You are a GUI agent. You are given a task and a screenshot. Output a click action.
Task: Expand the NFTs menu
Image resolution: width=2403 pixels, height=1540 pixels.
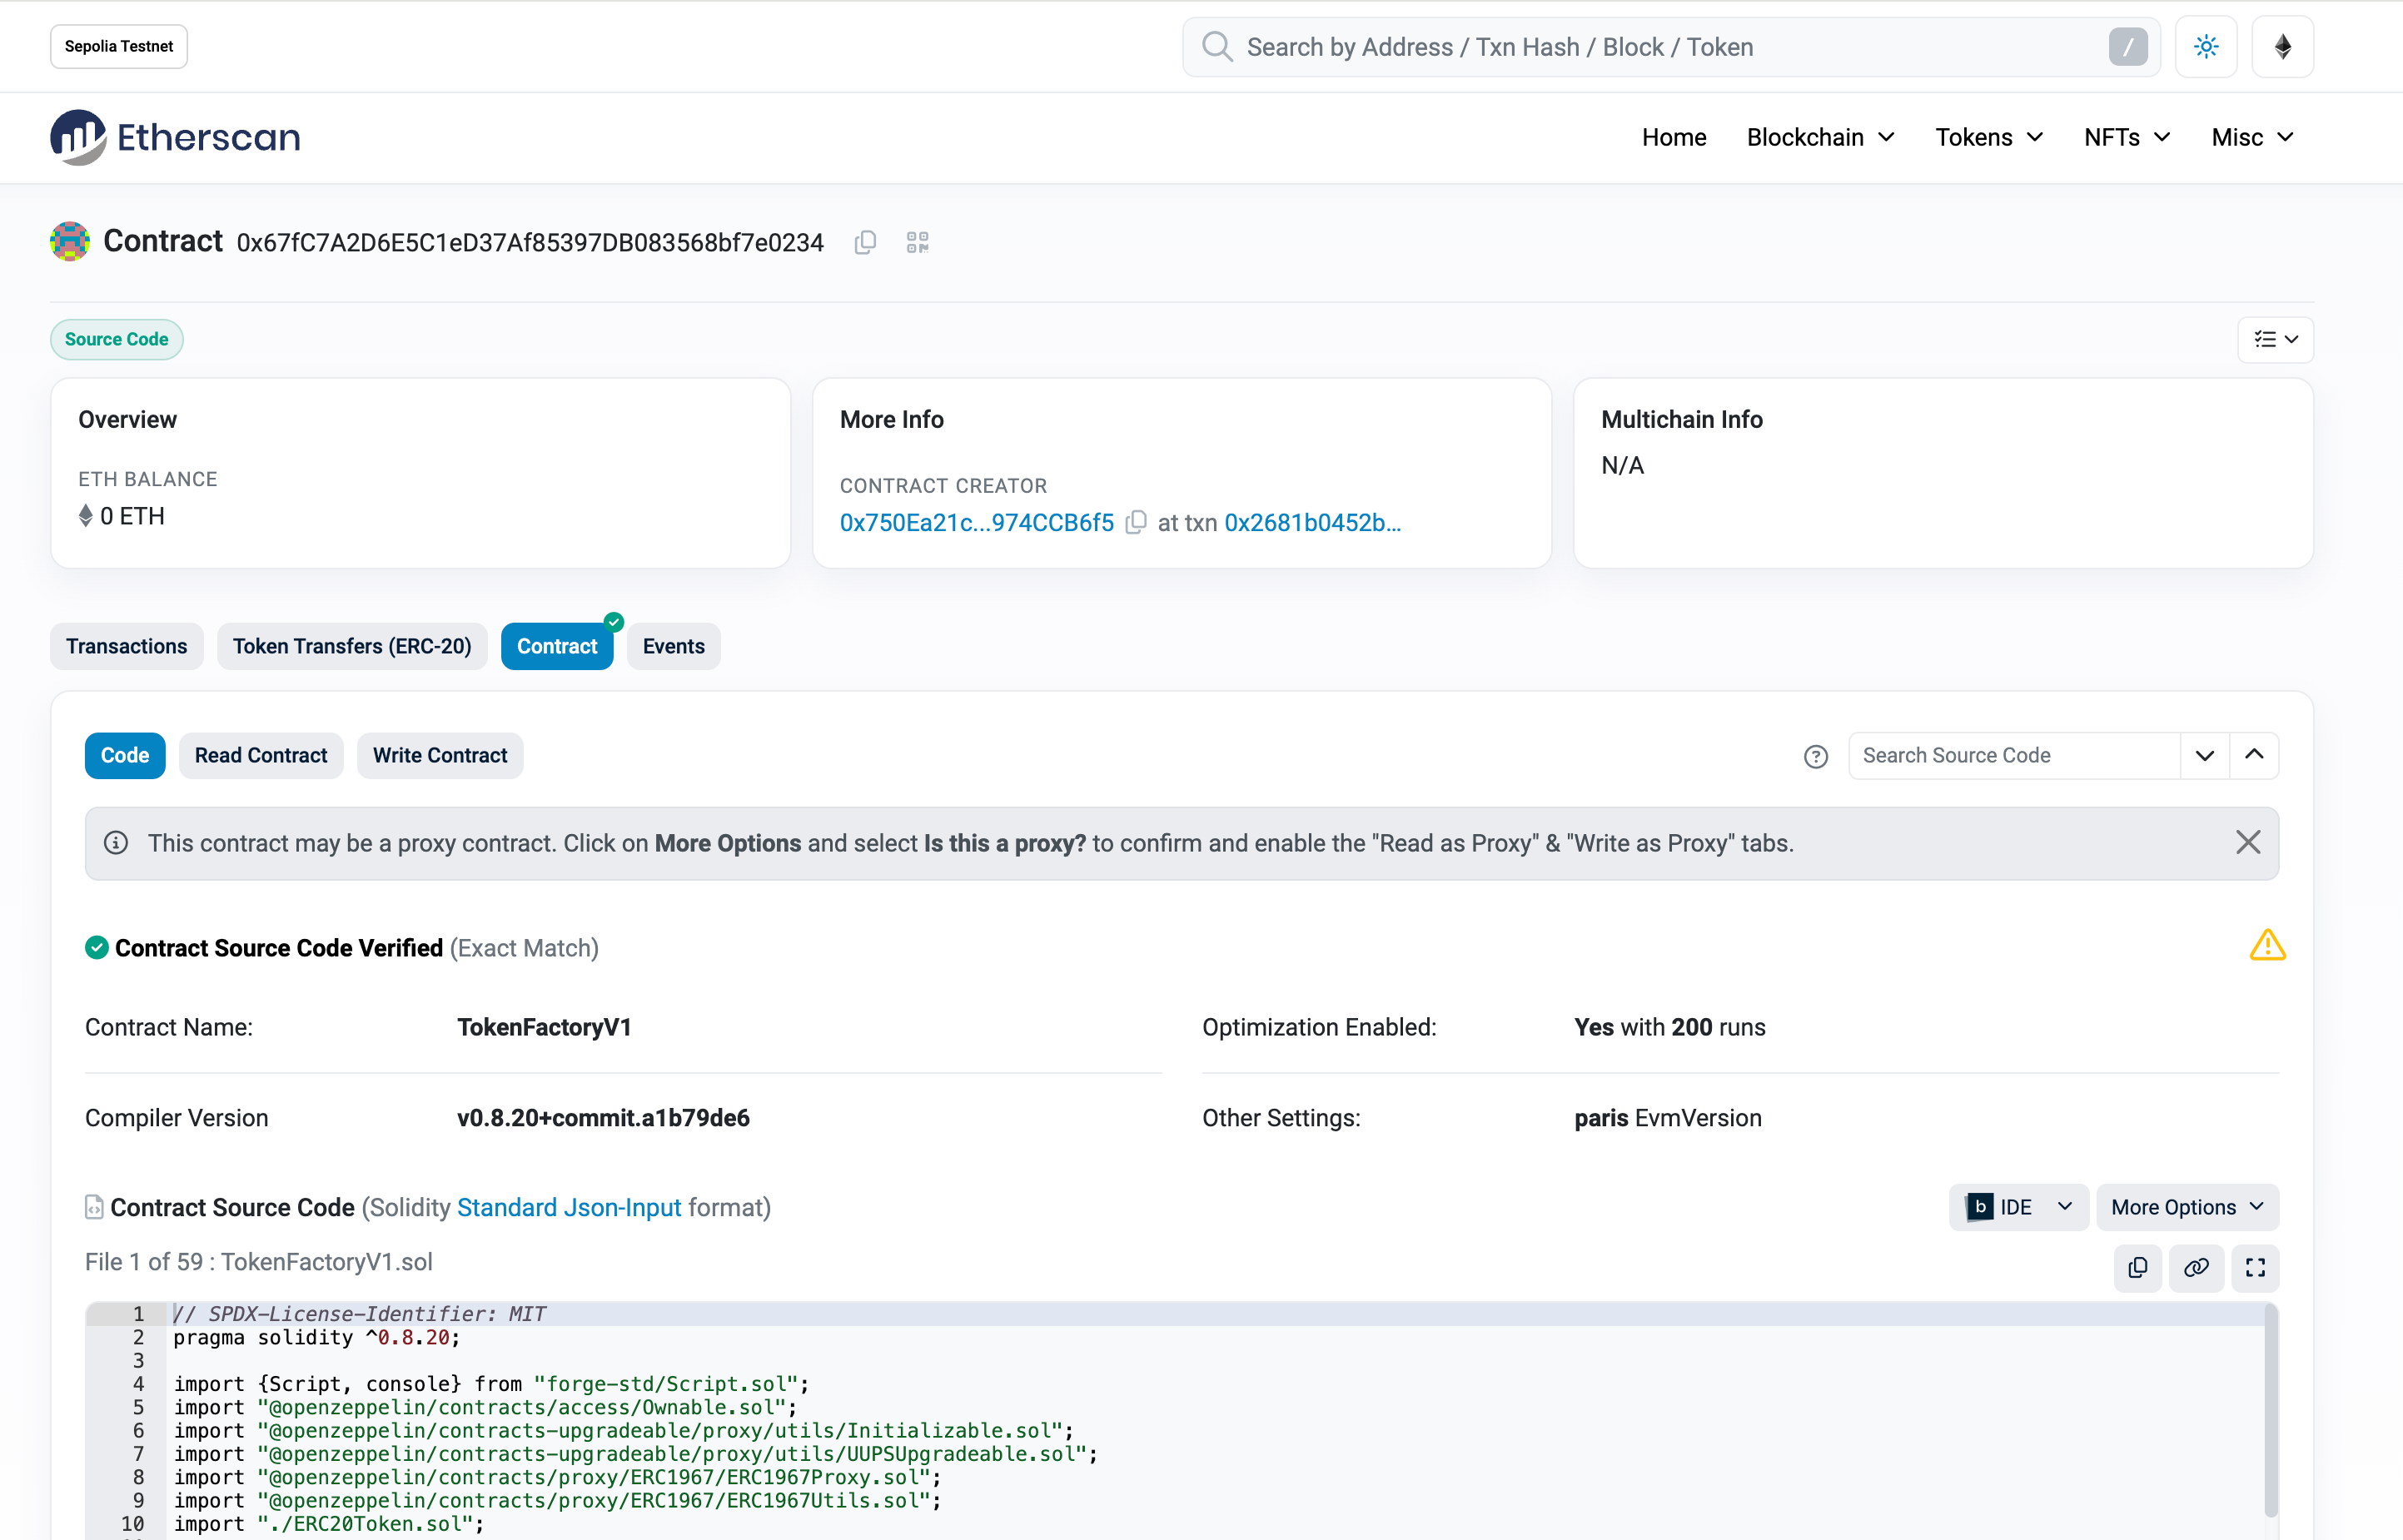pos(2127,137)
